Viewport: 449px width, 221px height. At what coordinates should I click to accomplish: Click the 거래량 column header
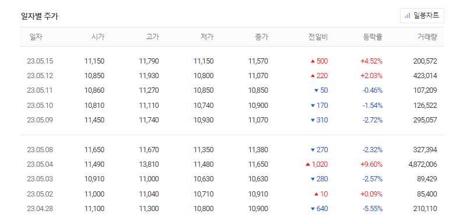(427, 37)
